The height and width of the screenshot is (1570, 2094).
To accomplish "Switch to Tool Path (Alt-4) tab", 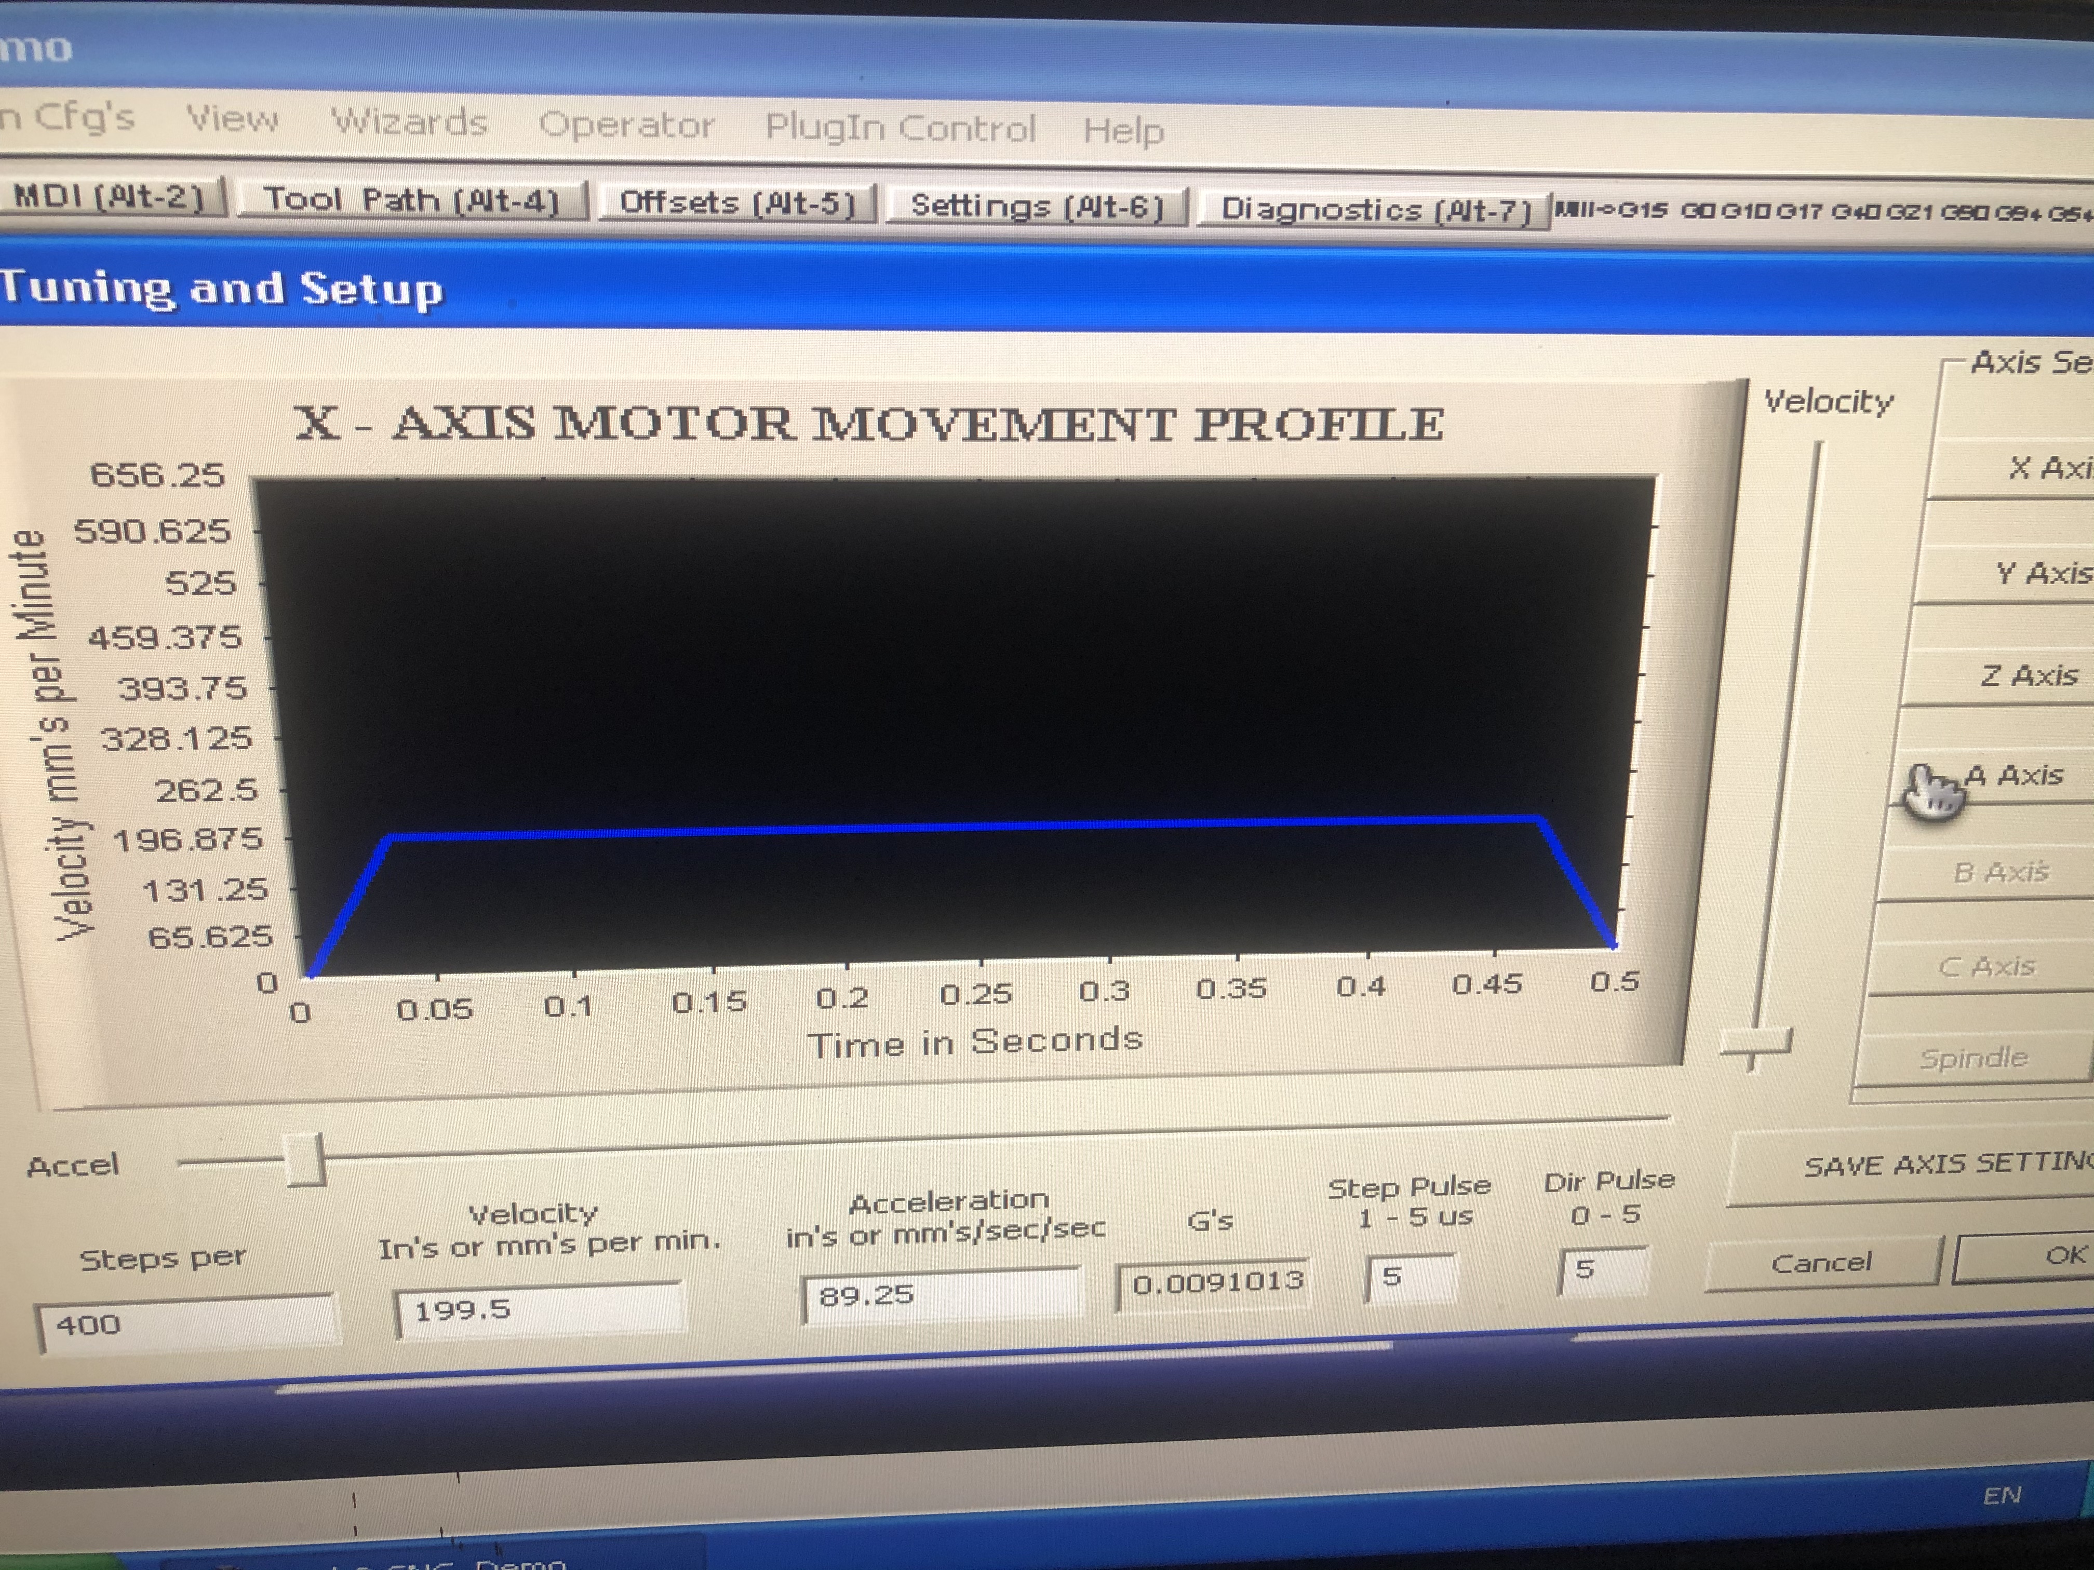I will [411, 200].
